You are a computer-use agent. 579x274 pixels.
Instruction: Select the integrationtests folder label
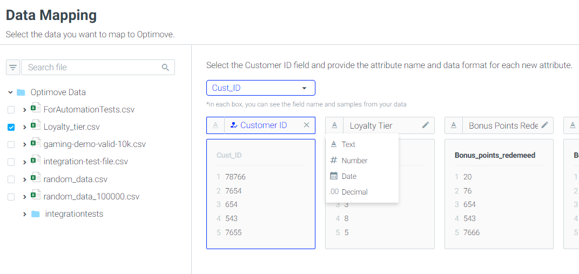pos(74,214)
